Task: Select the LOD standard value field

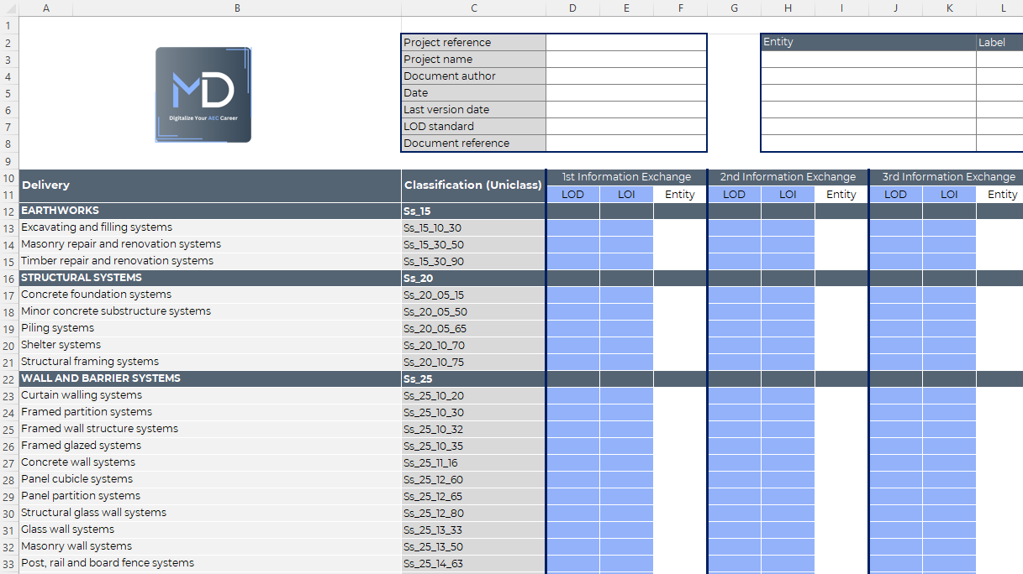Action: click(x=626, y=126)
